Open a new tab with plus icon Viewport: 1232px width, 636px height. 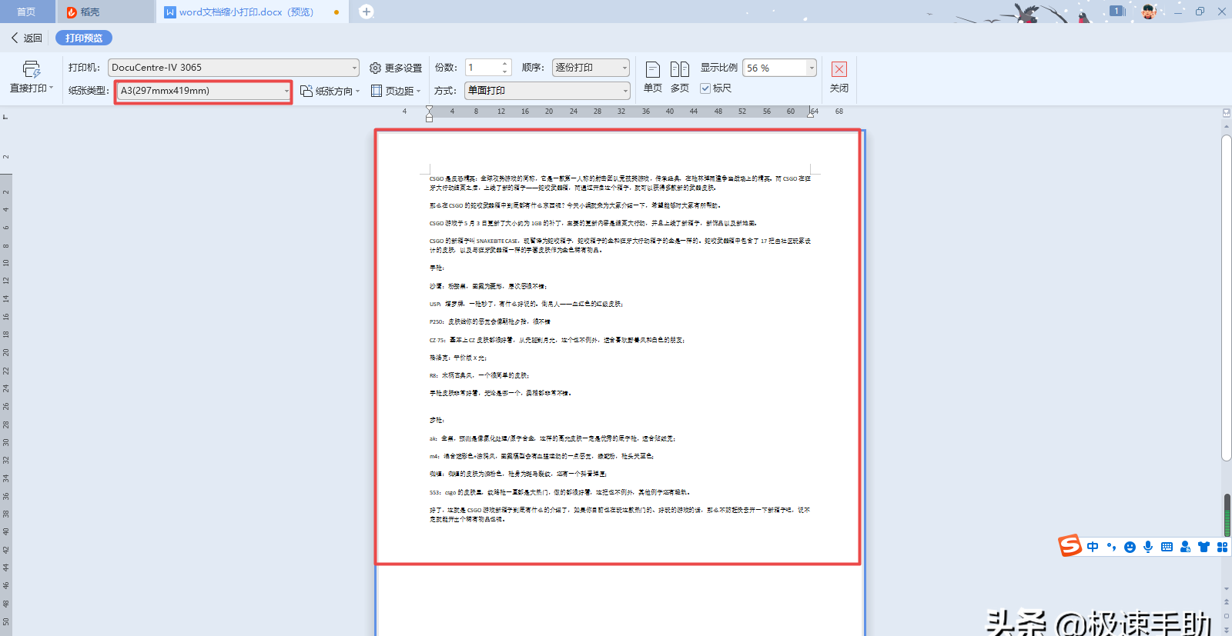pyautogui.click(x=367, y=12)
